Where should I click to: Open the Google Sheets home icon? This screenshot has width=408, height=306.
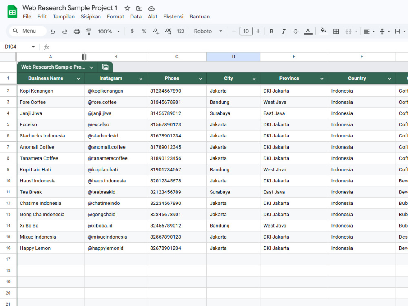[12, 12]
